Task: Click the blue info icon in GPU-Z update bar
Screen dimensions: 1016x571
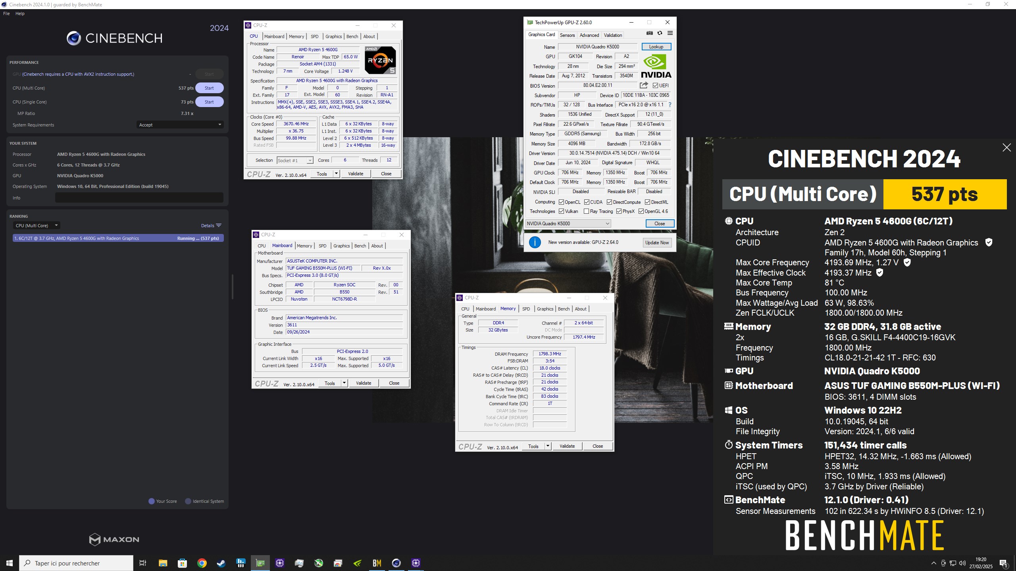Action: click(x=535, y=242)
